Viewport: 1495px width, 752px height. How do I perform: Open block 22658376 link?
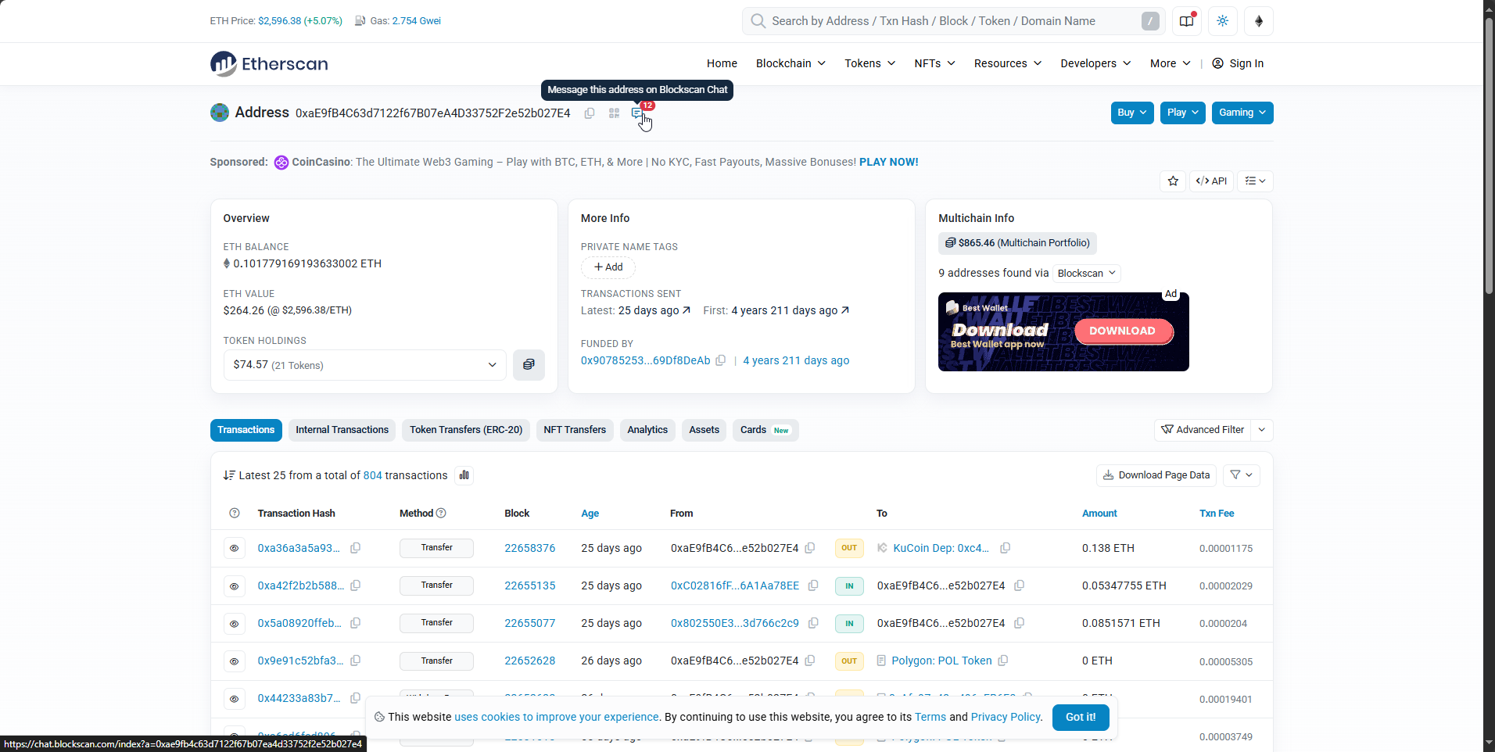530,548
